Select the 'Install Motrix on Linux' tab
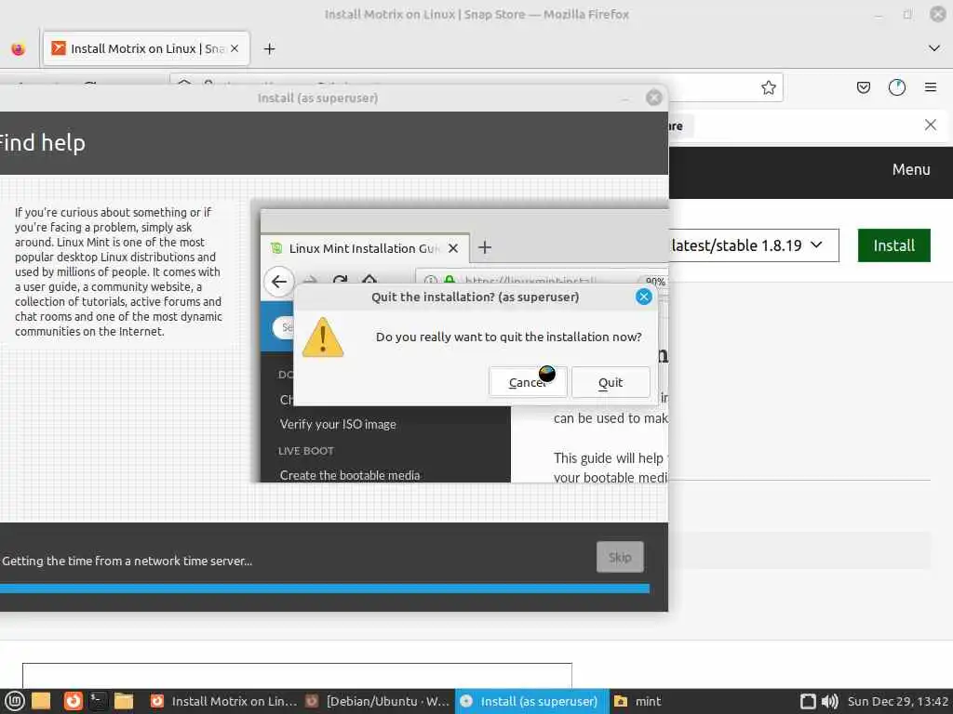This screenshot has height=714, width=953. (x=146, y=48)
